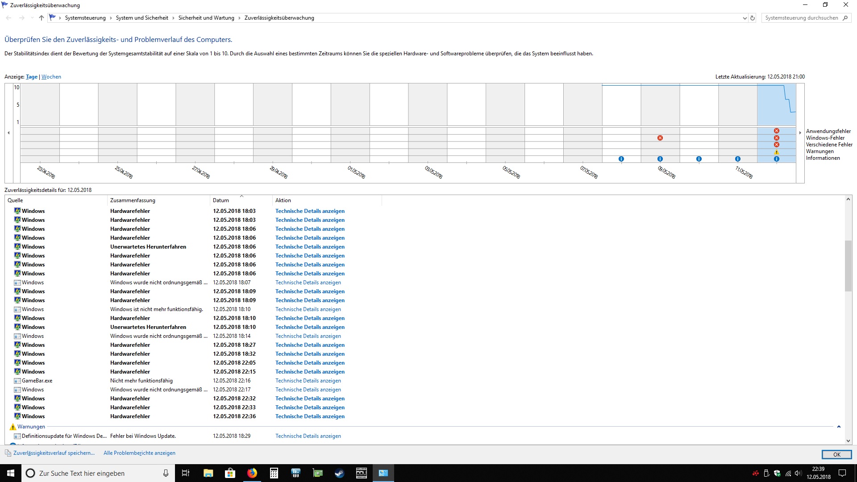Open Firefox from the taskbar
The width and height of the screenshot is (857, 482).
pyautogui.click(x=252, y=473)
